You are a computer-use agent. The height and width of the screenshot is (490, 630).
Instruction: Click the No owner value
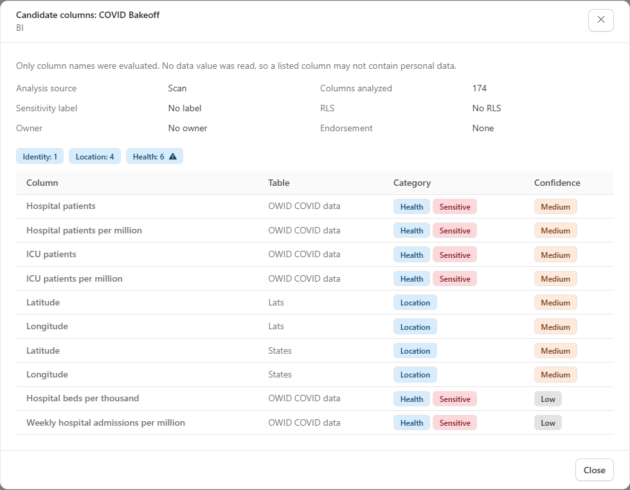coord(188,128)
